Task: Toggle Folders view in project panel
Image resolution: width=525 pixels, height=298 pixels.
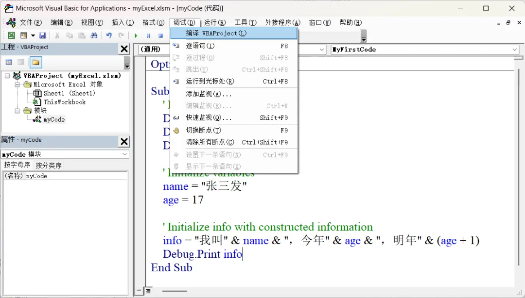Action: coord(36,62)
